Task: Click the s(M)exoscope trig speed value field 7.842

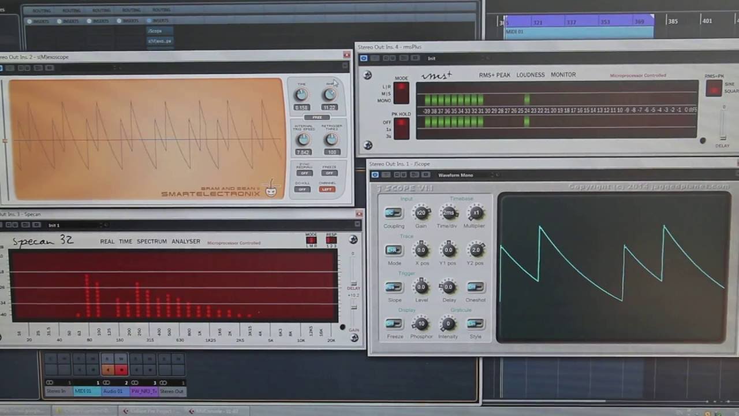Action: tap(303, 152)
